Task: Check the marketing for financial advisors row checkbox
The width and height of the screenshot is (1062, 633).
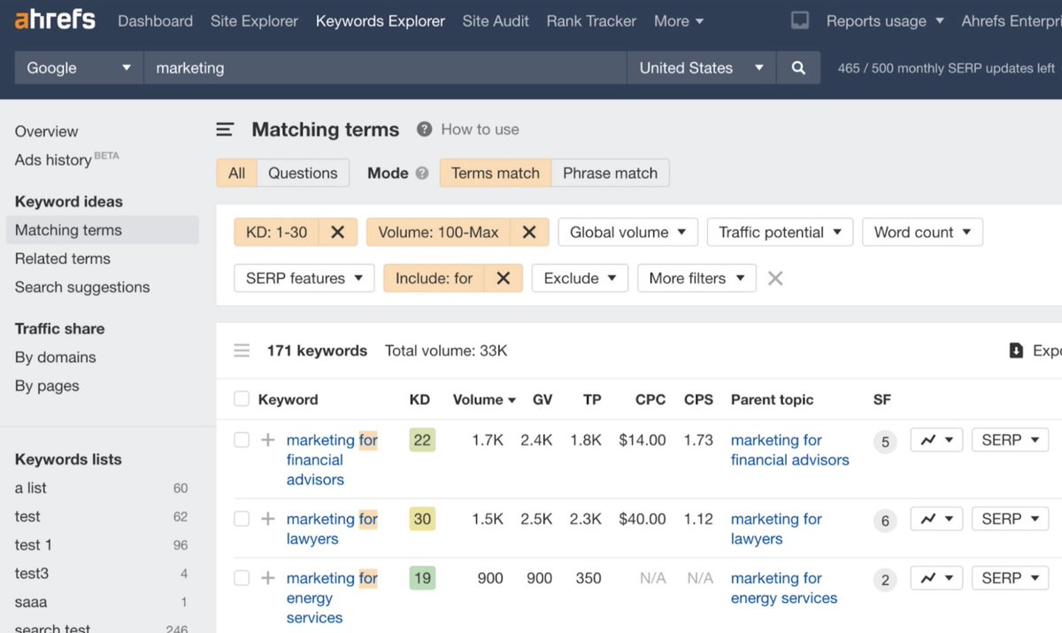Action: pyautogui.click(x=241, y=441)
